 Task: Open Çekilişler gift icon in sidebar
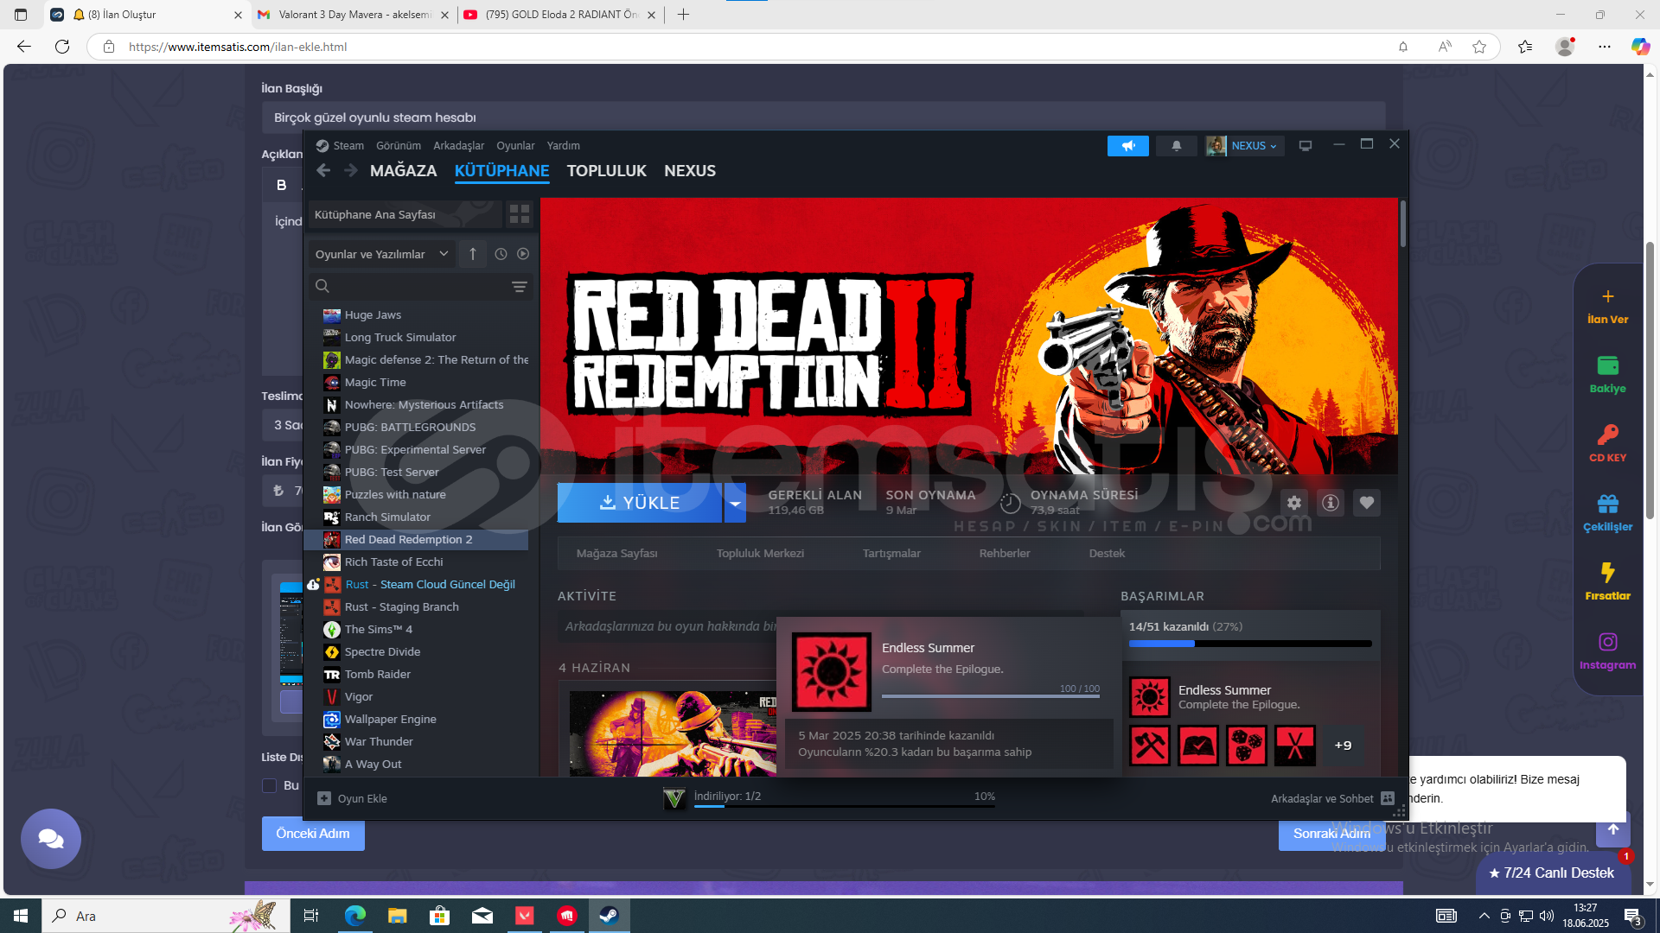(x=1608, y=504)
